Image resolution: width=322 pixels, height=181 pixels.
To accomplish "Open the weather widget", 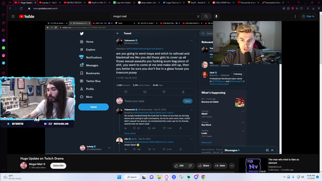I will pyautogui.click(x=13, y=177).
